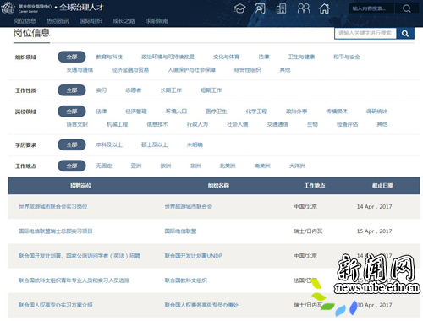Select 硕士及以上 education requirement
Viewport: 423px width, 321px height.
[x=155, y=144]
